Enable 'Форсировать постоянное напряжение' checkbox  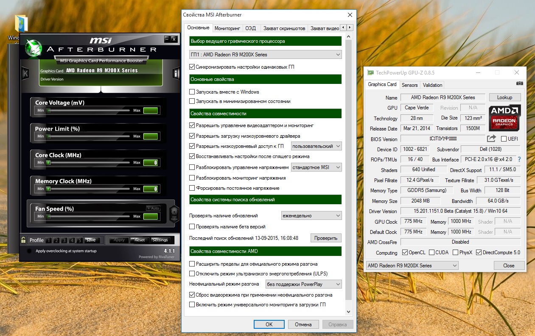(192, 188)
